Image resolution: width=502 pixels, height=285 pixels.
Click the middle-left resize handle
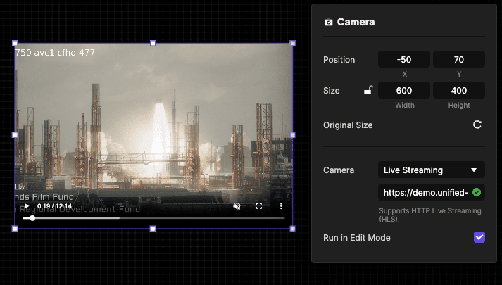pyautogui.click(x=15, y=135)
